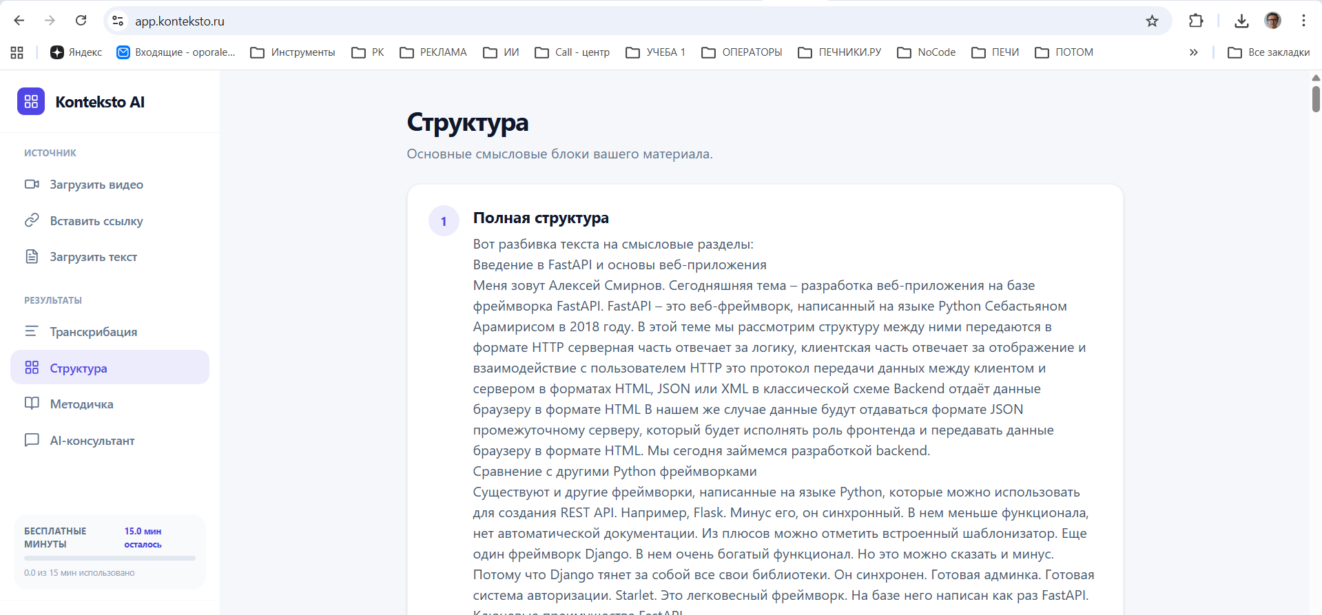Click the video camera icon beside Загрузить видео
Image resolution: width=1322 pixels, height=615 pixels.
pyautogui.click(x=32, y=184)
